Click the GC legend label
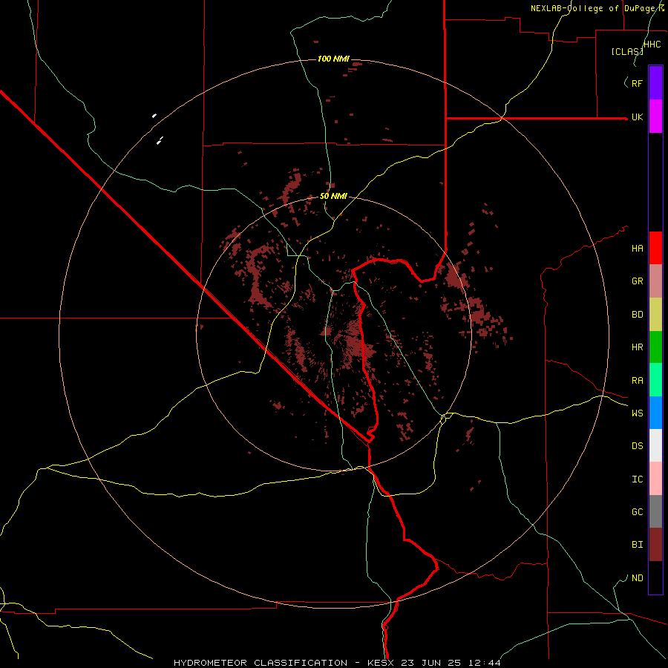The image size is (668, 668). [x=637, y=512]
